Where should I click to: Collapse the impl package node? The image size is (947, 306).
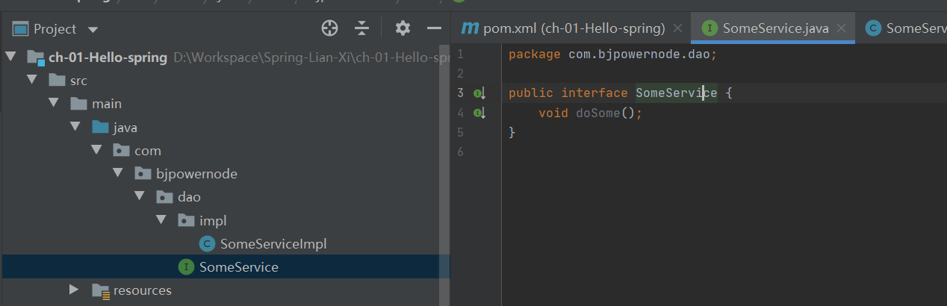pos(161,220)
